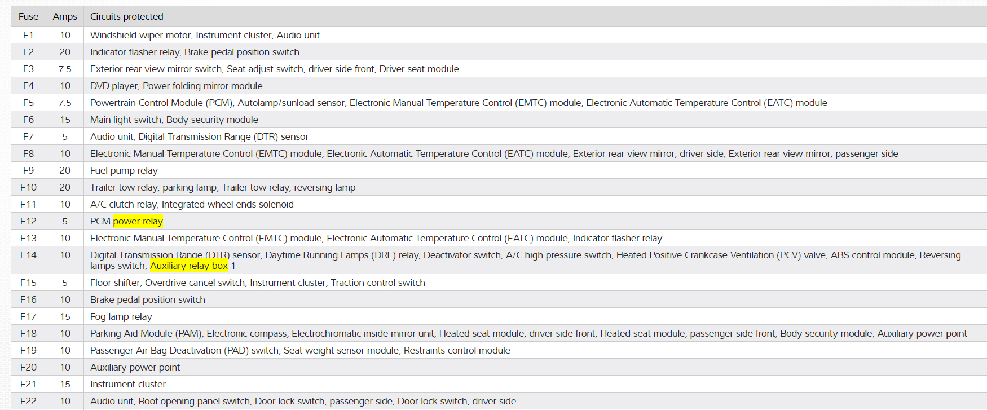
Task: Click the 'Instrument cluster' text in row F21
Action: coord(128,384)
